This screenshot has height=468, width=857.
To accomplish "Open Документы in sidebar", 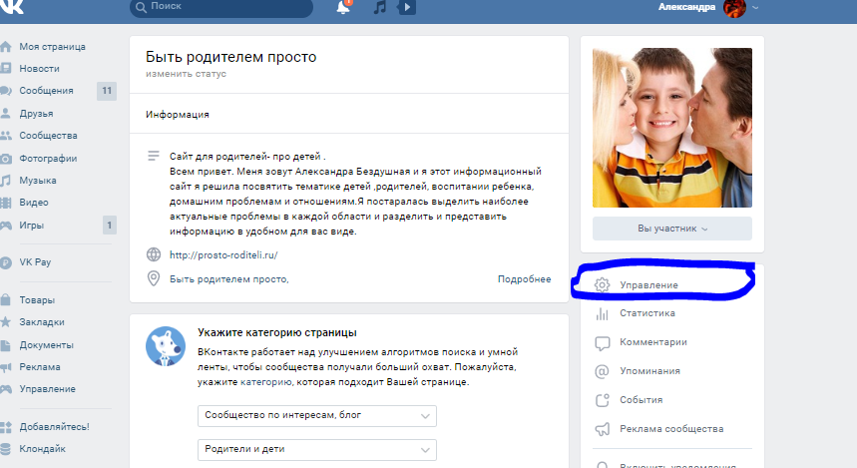I will (47, 345).
